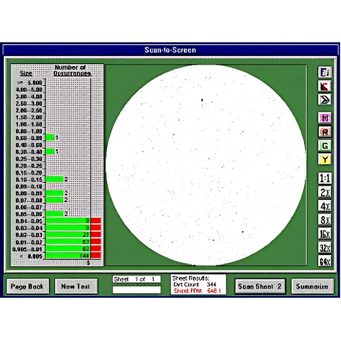The height and width of the screenshot is (341, 341).
Task: Click the red wedge icon below the Fi icon
Action: (325, 86)
